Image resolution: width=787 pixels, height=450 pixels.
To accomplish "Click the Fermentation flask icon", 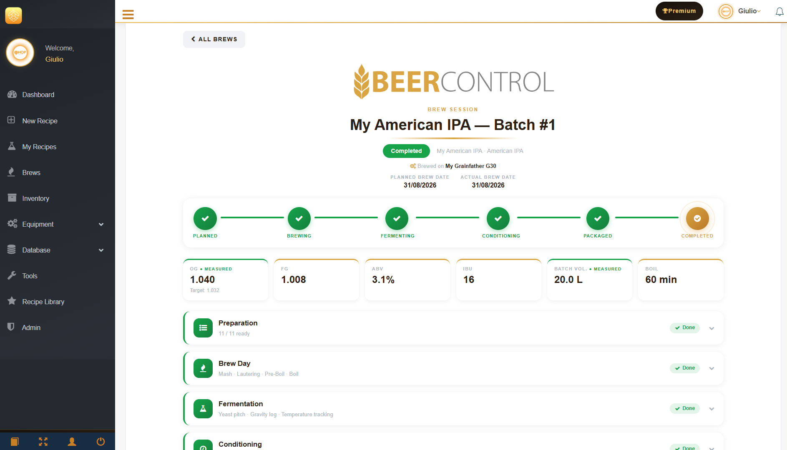I will [203, 409].
